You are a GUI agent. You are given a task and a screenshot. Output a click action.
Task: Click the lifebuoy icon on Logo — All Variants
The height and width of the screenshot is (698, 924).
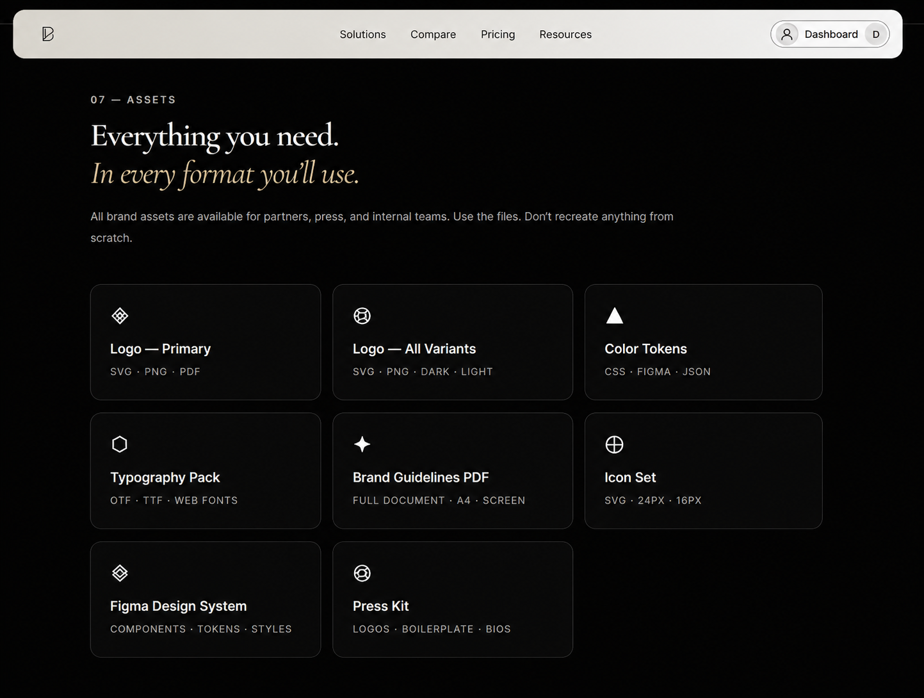click(362, 316)
